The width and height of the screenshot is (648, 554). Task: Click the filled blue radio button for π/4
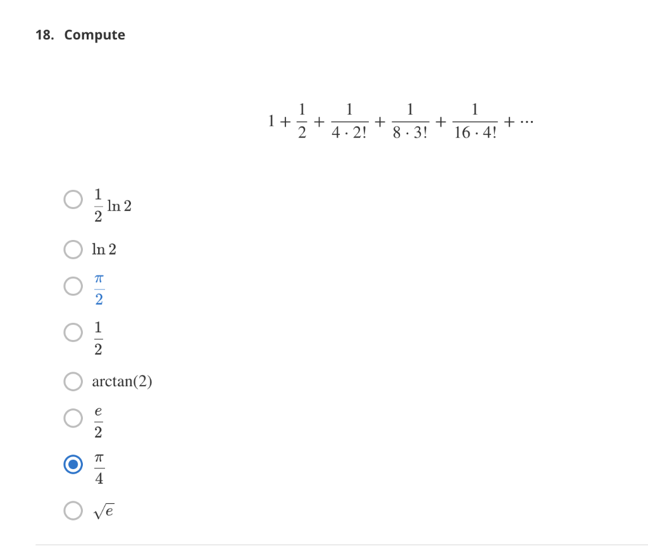tap(73, 464)
